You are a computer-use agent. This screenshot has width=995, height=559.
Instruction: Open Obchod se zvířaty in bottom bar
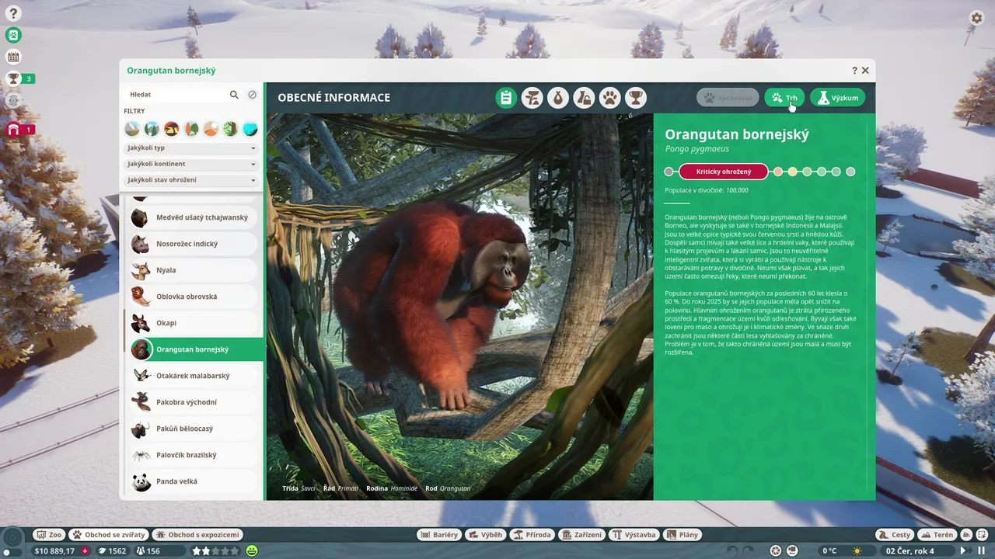tap(109, 535)
